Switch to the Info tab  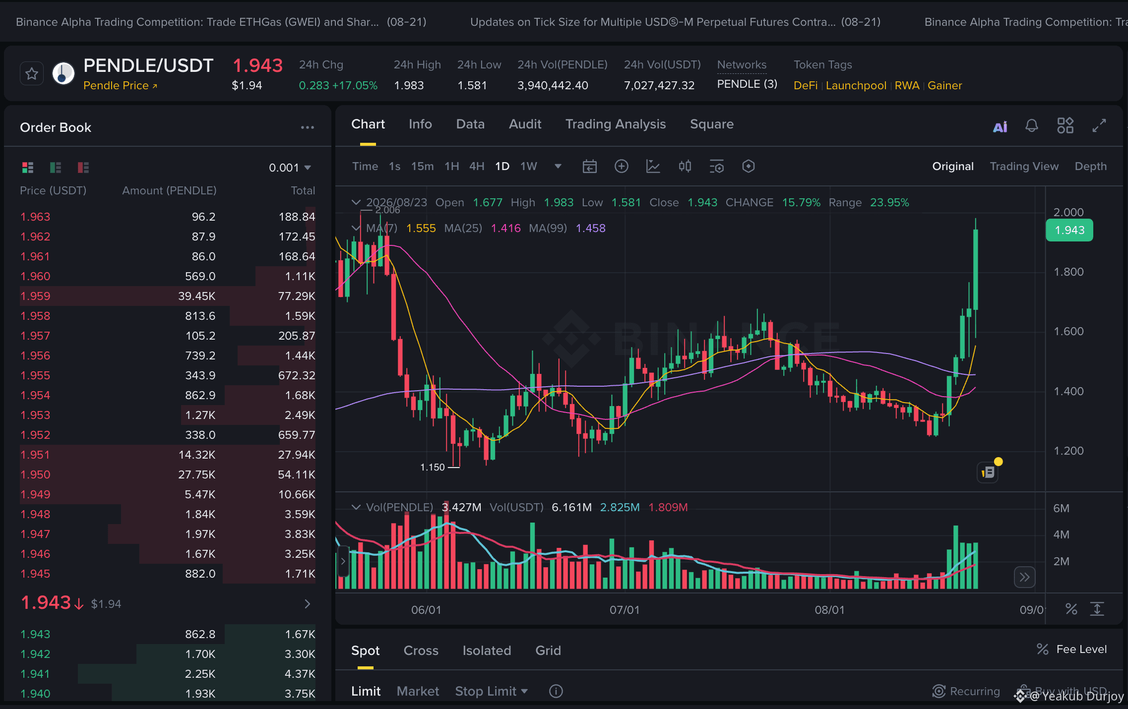[x=420, y=124]
